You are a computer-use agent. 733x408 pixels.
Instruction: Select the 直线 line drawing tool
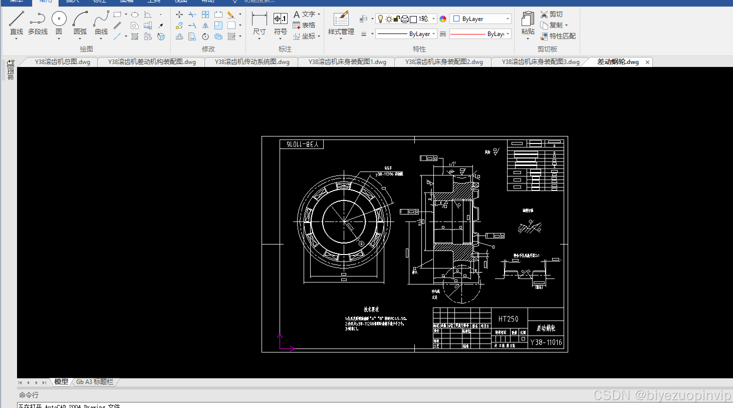click(x=16, y=23)
